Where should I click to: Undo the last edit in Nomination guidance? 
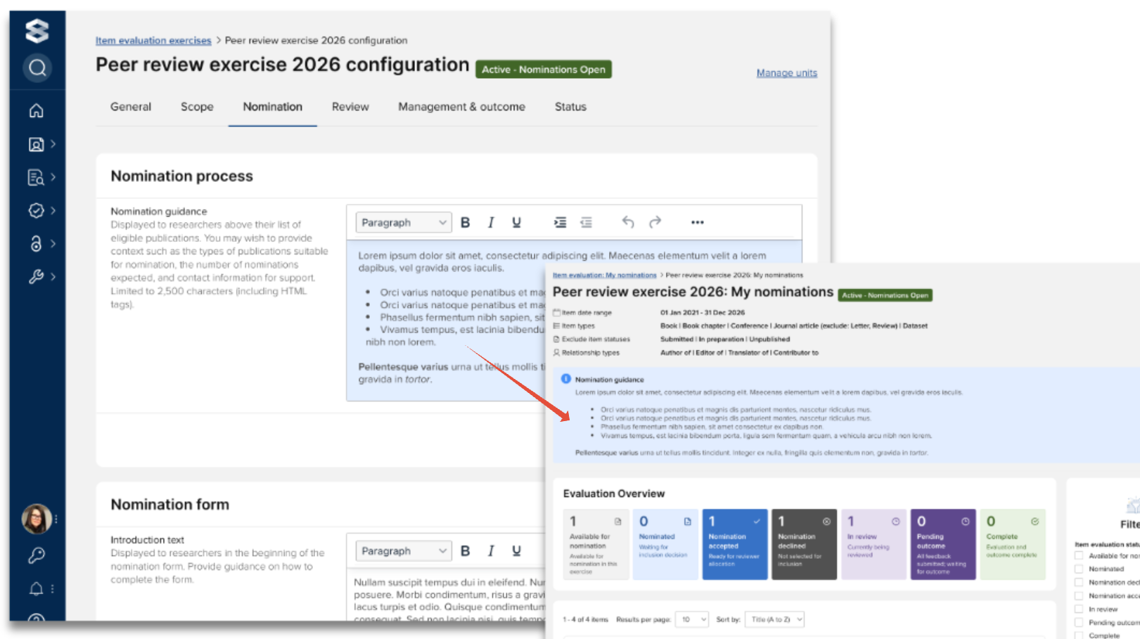click(x=628, y=222)
